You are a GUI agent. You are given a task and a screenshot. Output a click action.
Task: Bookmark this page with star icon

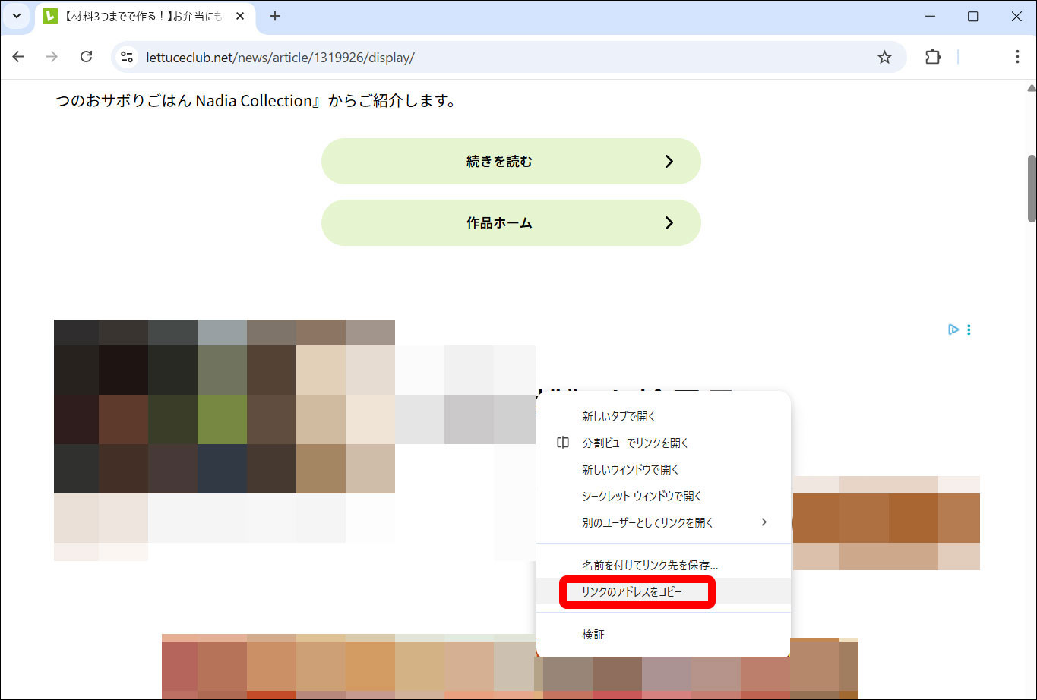click(x=884, y=57)
